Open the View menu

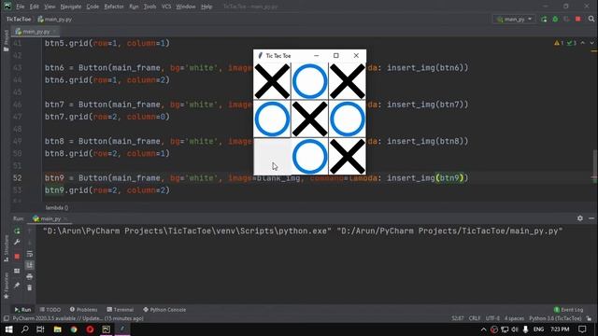pyautogui.click(x=50, y=7)
